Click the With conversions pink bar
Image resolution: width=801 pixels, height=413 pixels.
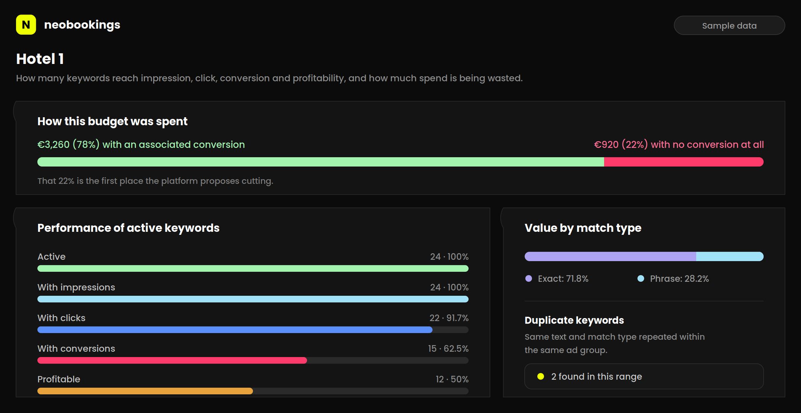172,360
